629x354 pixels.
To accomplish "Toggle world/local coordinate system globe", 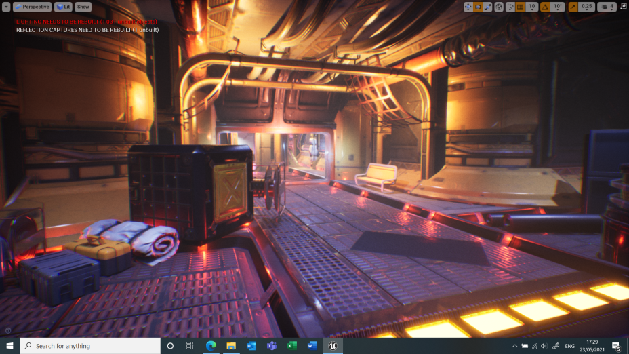I will click(499, 7).
